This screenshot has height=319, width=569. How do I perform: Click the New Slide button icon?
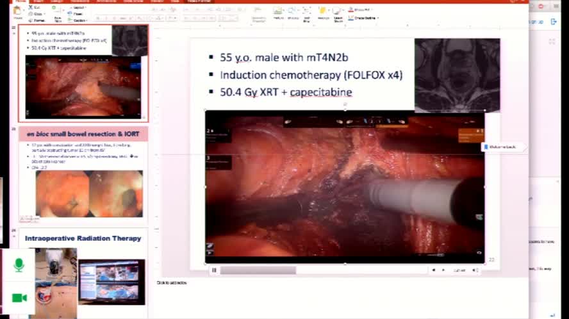click(x=55, y=10)
